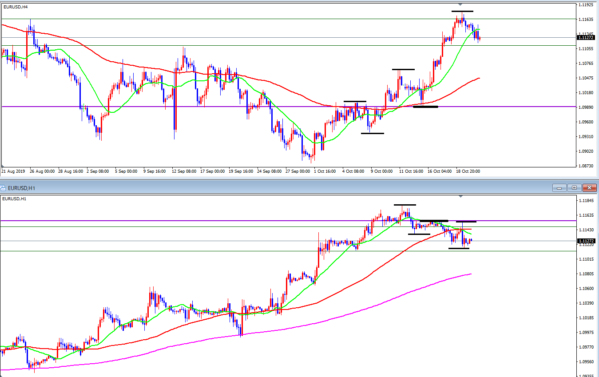This screenshot has width=599, height=377.
Task: Click the chart icon in EURUSD,H1 title bar
Action: (4, 188)
